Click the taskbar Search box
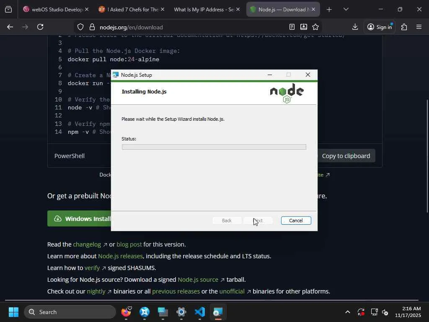Image resolution: width=429 pixels, height=322 pixels. tap(70, 312)
